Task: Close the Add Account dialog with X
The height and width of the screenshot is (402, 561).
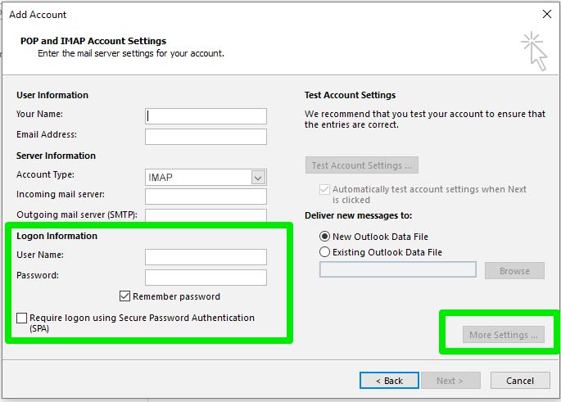Action: (x=547, y=14)
